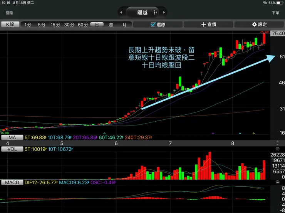Tap the volume 10T:10672 value
The image size is (285, 213).
pyautogui.click(x=60, y=149)
